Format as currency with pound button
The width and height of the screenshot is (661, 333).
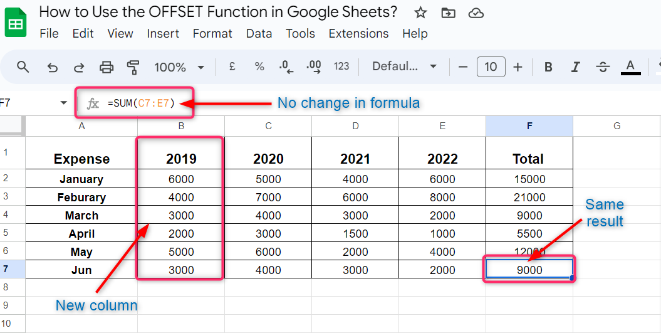pos(232,67)
